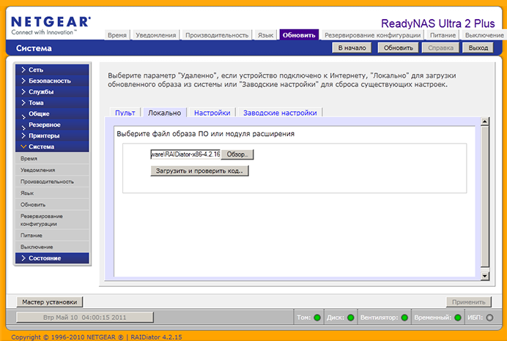Open Резервирование конфигурации in sidebar

pos(52,220)
